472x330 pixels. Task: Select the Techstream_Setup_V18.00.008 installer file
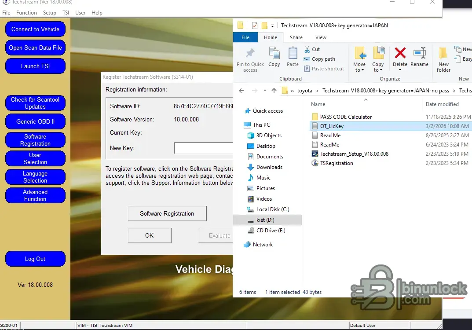(354, 154)
